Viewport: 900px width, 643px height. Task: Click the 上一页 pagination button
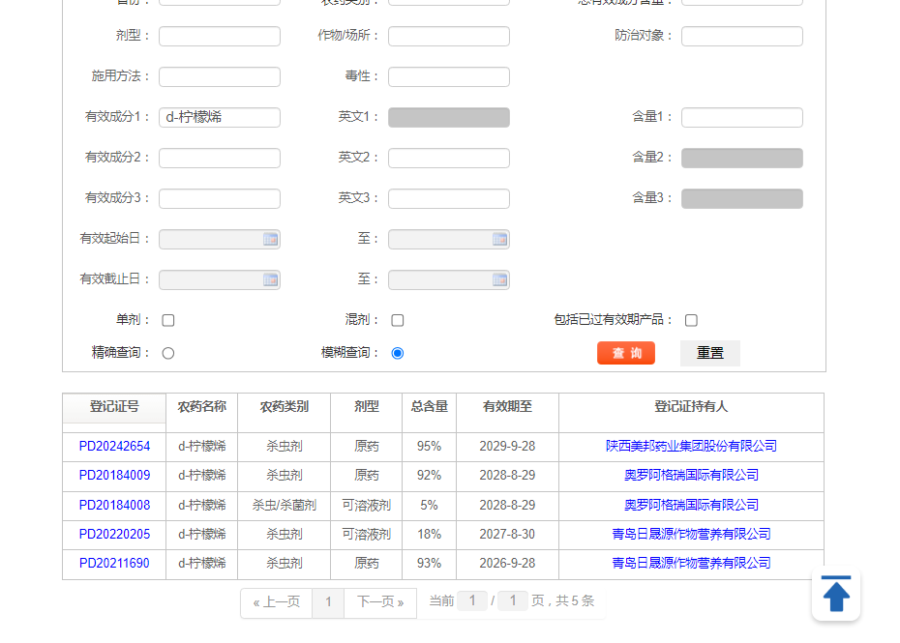coord(276,601)
